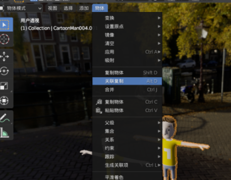
Task: Choose 关联复制 Alt D entry
Action: 127,81
